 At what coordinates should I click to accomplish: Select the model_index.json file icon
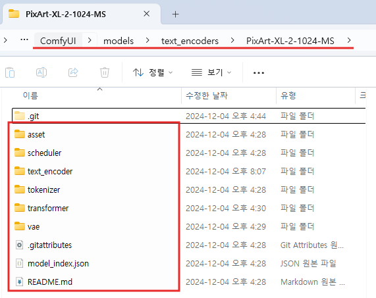pyautogui.click(x=19, y=264)
